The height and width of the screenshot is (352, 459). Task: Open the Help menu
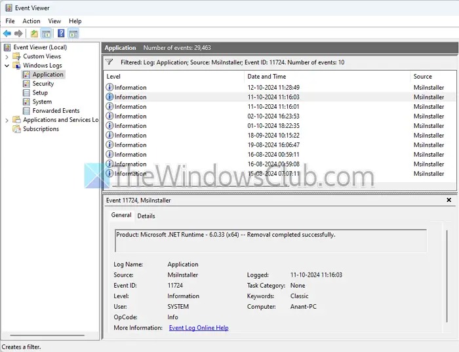[75, 21]
